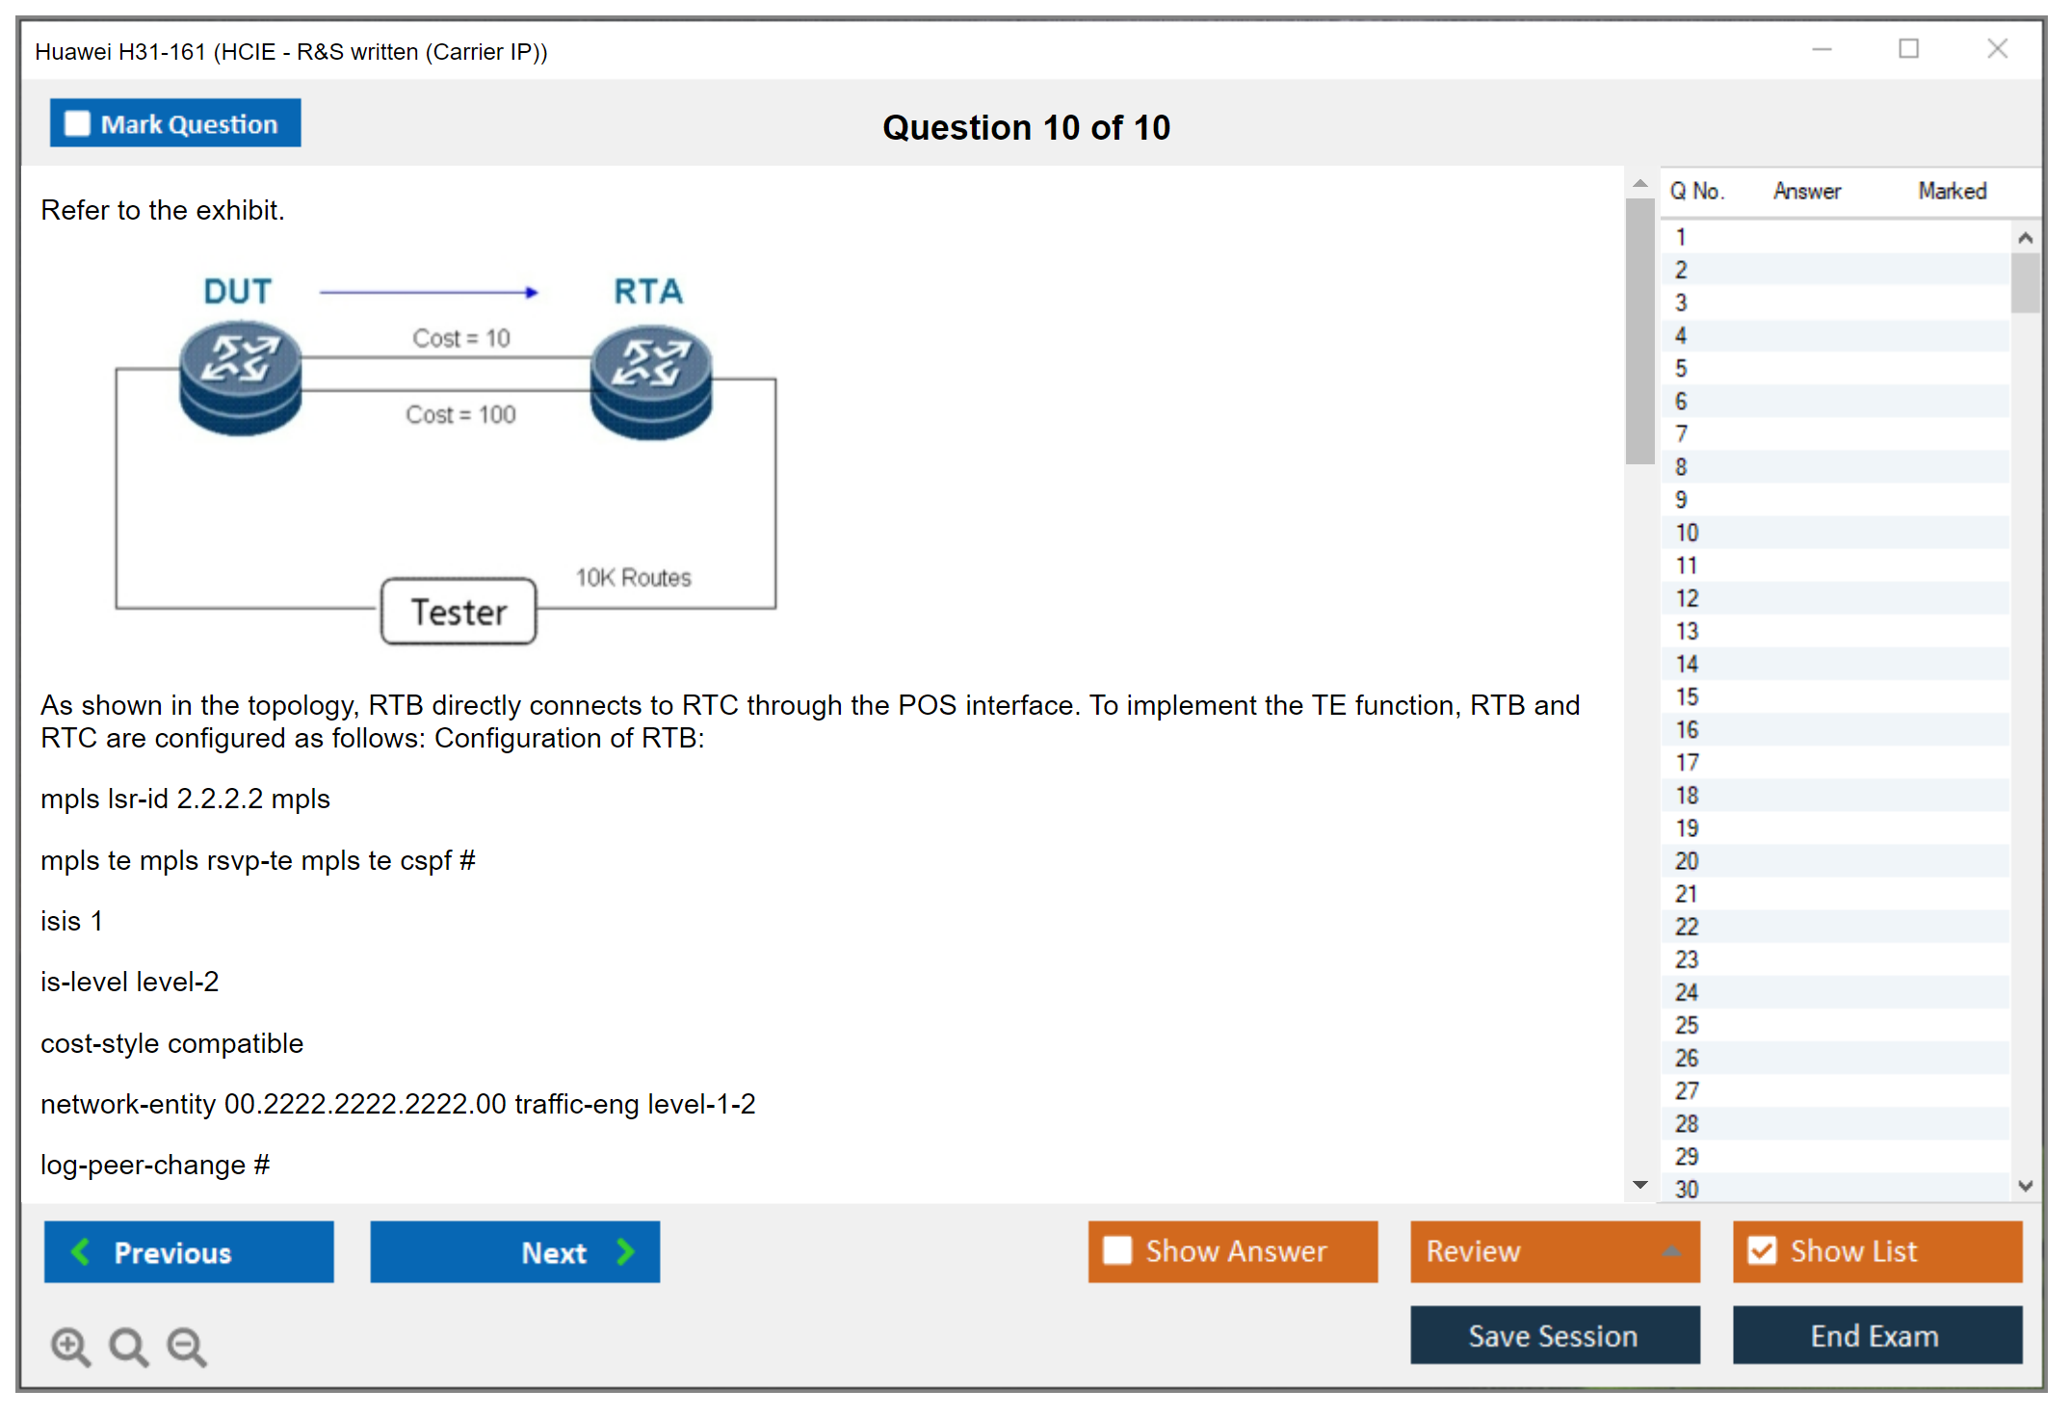The image size is (2071, 1416).
Task: Toggle the Mark Question checkbox
Action: coord(77,124)
